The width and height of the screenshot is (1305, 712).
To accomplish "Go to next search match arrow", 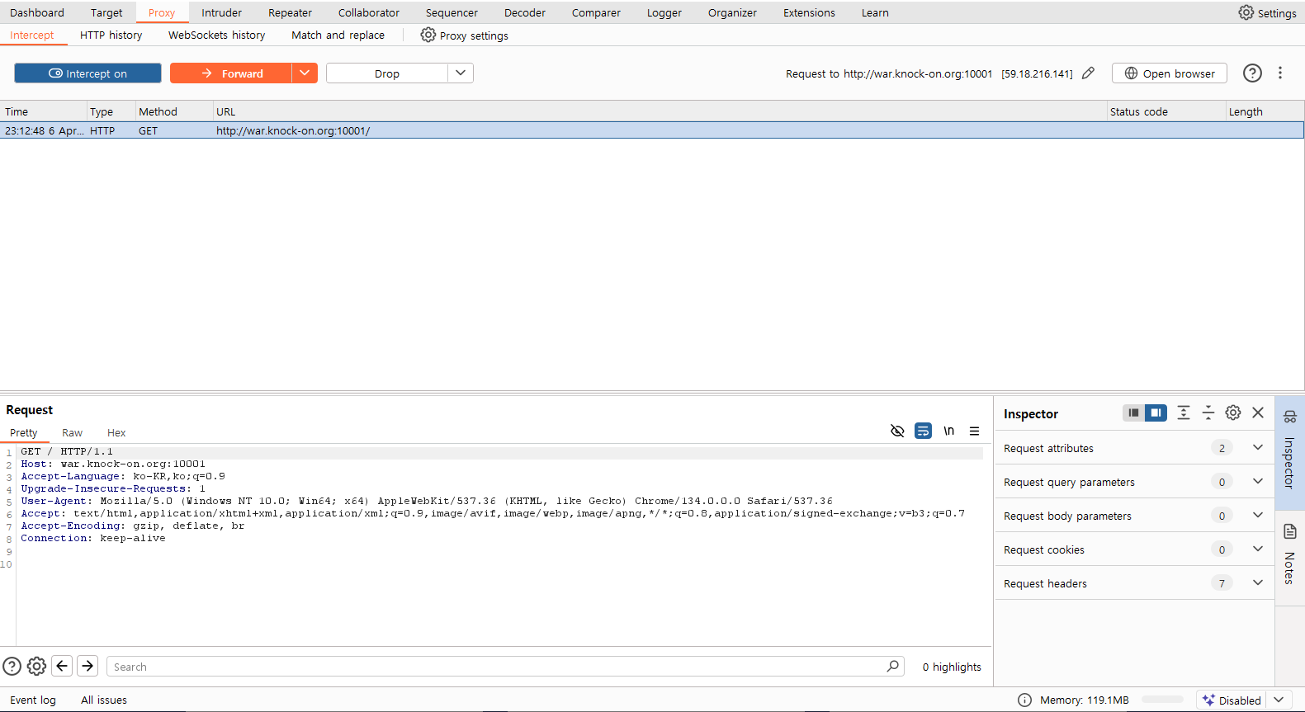I will click(x=87, y=666).
